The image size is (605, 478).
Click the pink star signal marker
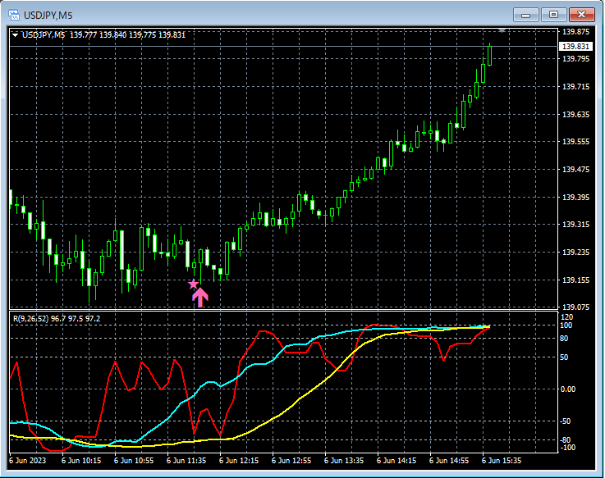(x=193, y=285)
